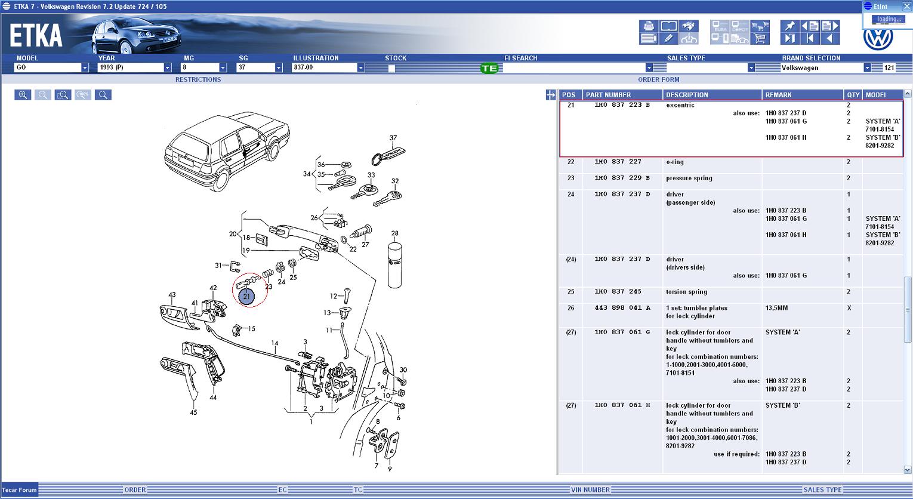Open the pencil edit tool
This screenshot has width=913, height=499.
pos(668,39)
